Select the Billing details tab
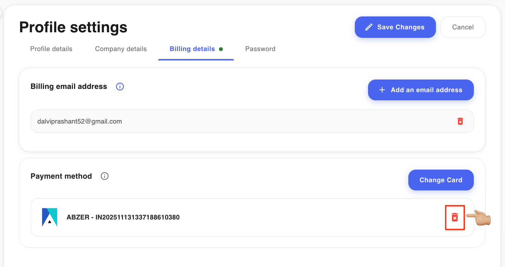Image resolution: width=505 pixels, height=267 pixels. click(192, 49)
